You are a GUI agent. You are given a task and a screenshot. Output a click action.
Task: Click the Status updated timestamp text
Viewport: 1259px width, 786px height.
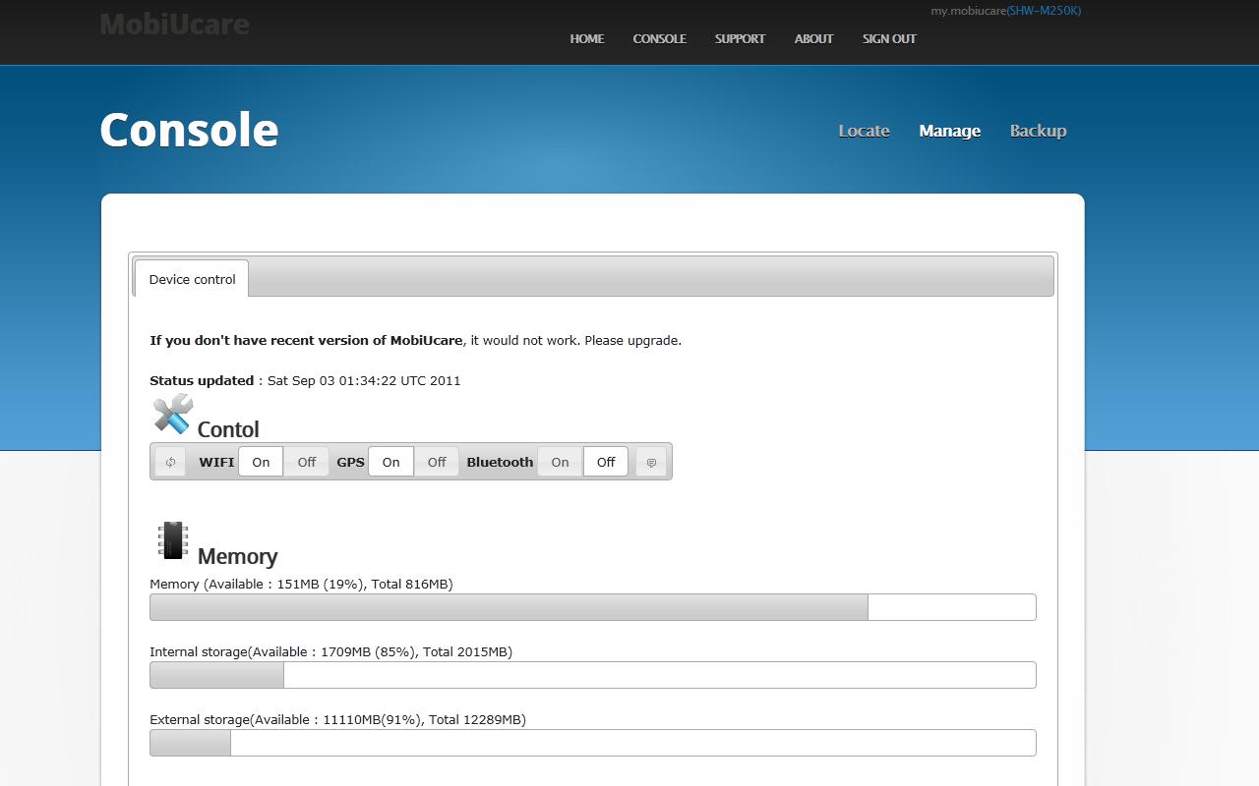coord(305,380)
